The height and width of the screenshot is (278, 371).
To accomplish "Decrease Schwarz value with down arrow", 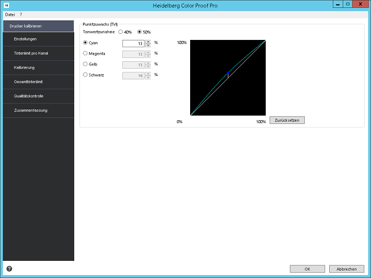I will [148, 77].
